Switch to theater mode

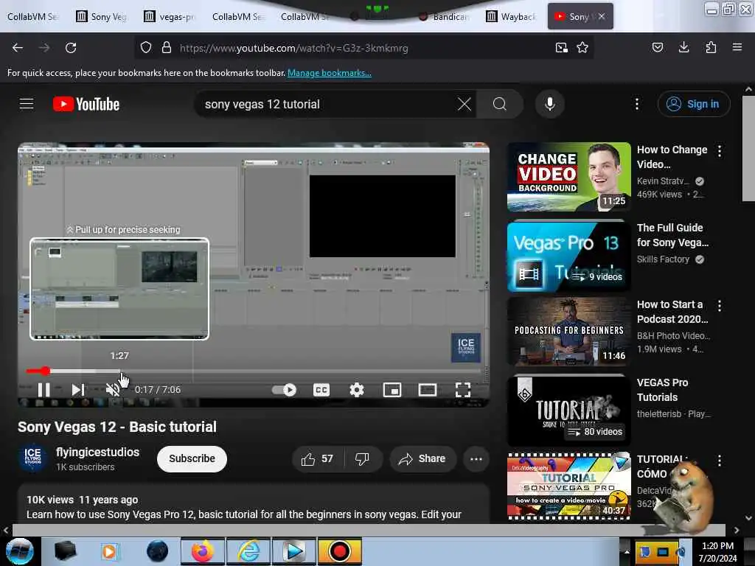(427, 390)
